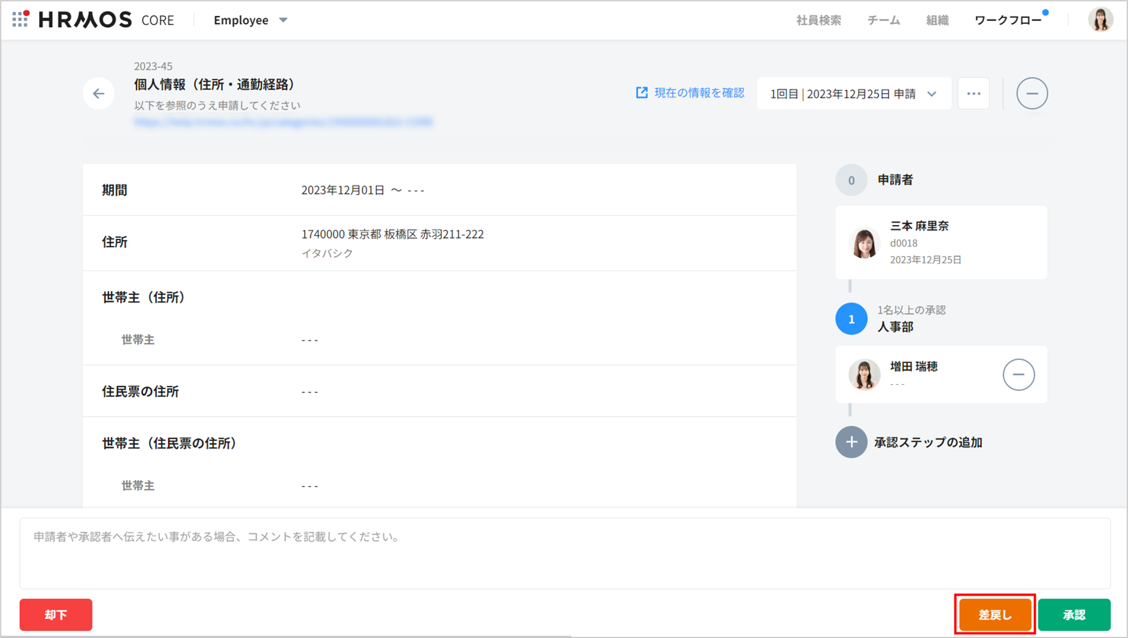The image size is (1128, 638).
Task: Open the three-dots more options menu
Action: [x=974, y=94]
